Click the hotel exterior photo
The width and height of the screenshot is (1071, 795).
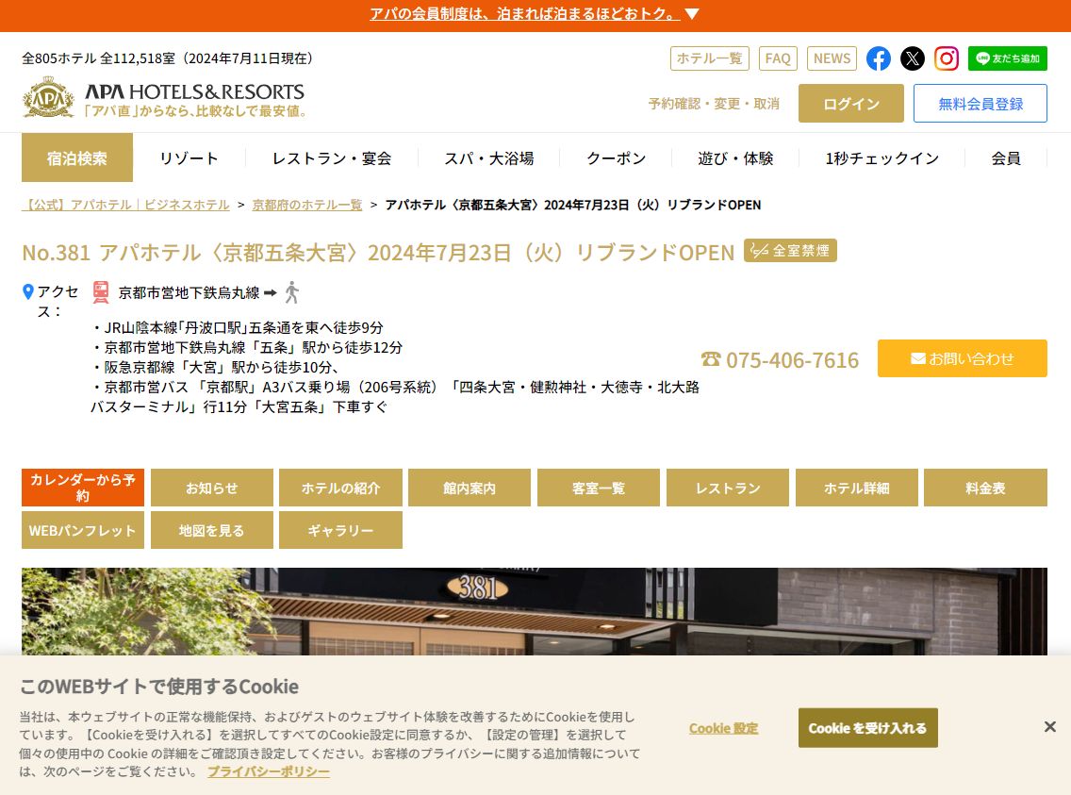[x=535, y=611]
